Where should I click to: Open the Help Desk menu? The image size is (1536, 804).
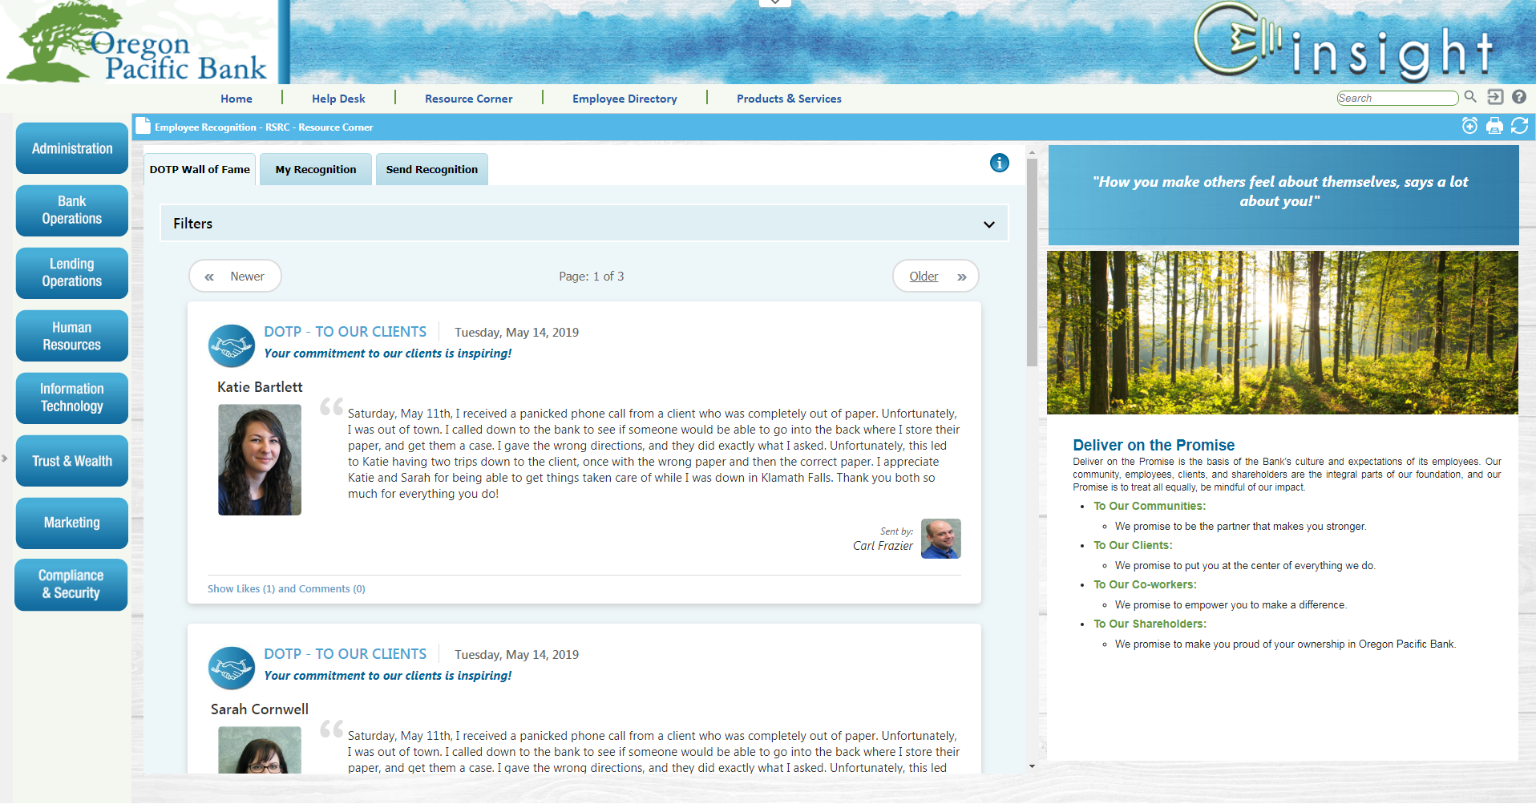338,99
